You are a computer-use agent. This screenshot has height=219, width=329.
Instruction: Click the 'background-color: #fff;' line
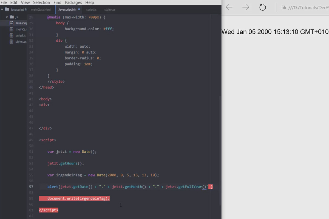tap(89, 29)
